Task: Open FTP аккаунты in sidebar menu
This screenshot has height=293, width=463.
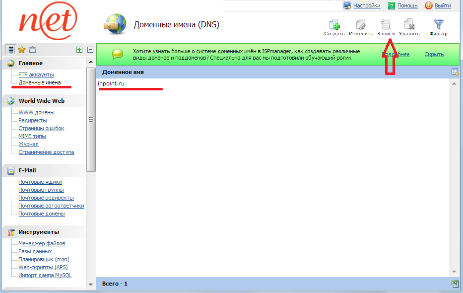Action: (x=36, y=74)
